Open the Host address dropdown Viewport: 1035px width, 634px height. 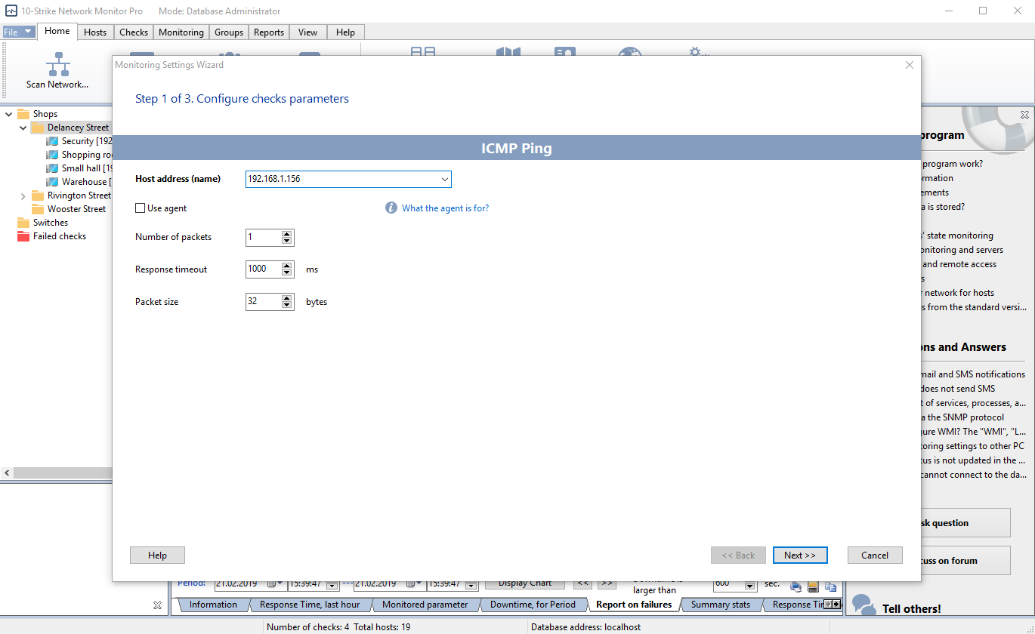(444, 179)
